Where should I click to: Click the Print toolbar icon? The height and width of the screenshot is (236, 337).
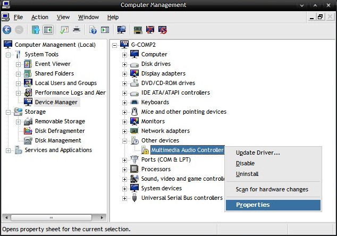[x=77, y=30]
